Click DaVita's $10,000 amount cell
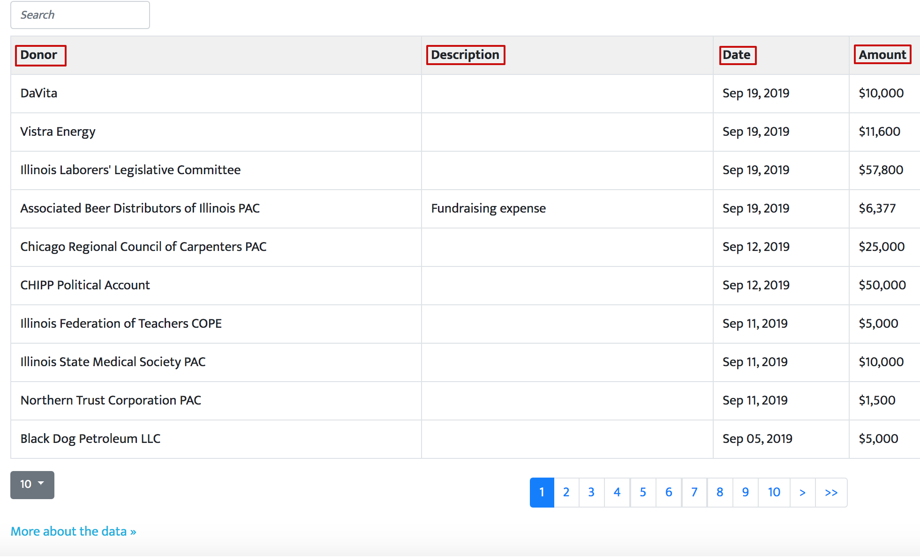This screenshot has height=560, width=920. 884,94
